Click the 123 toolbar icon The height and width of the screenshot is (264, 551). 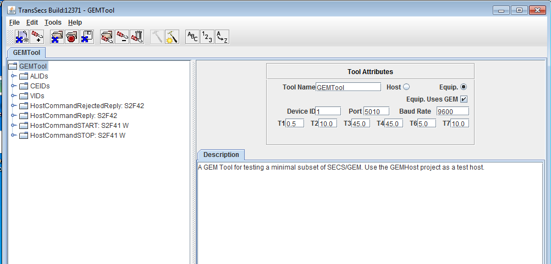[207, 37]
